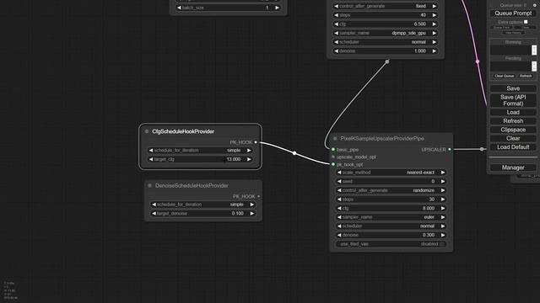Click the Queue Prompt button
This screenshot has width=540, height=303.
[x=513, y=13]
